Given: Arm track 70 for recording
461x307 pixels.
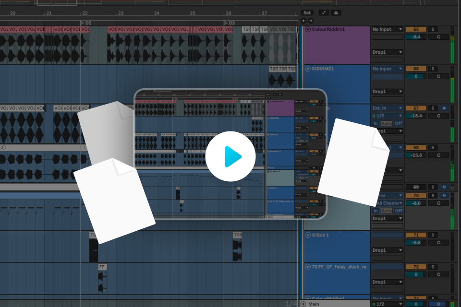Looking at the screenshot, I should point(444,195).
